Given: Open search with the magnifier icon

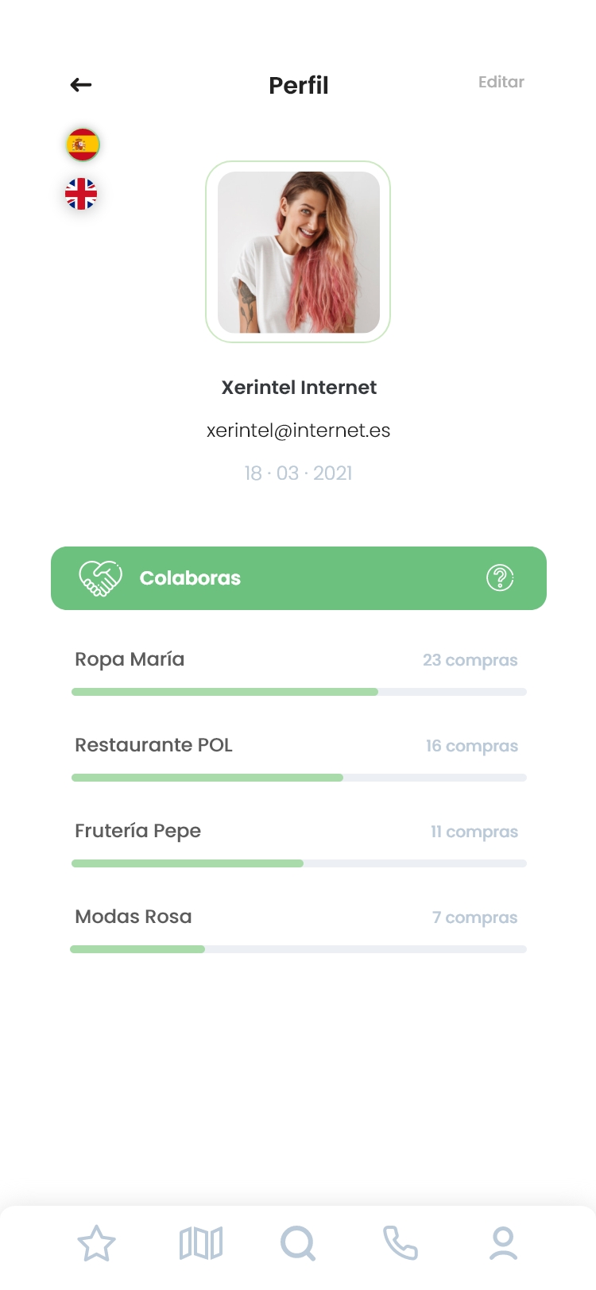Looking at the screenshot, I should coord(298,1243).
